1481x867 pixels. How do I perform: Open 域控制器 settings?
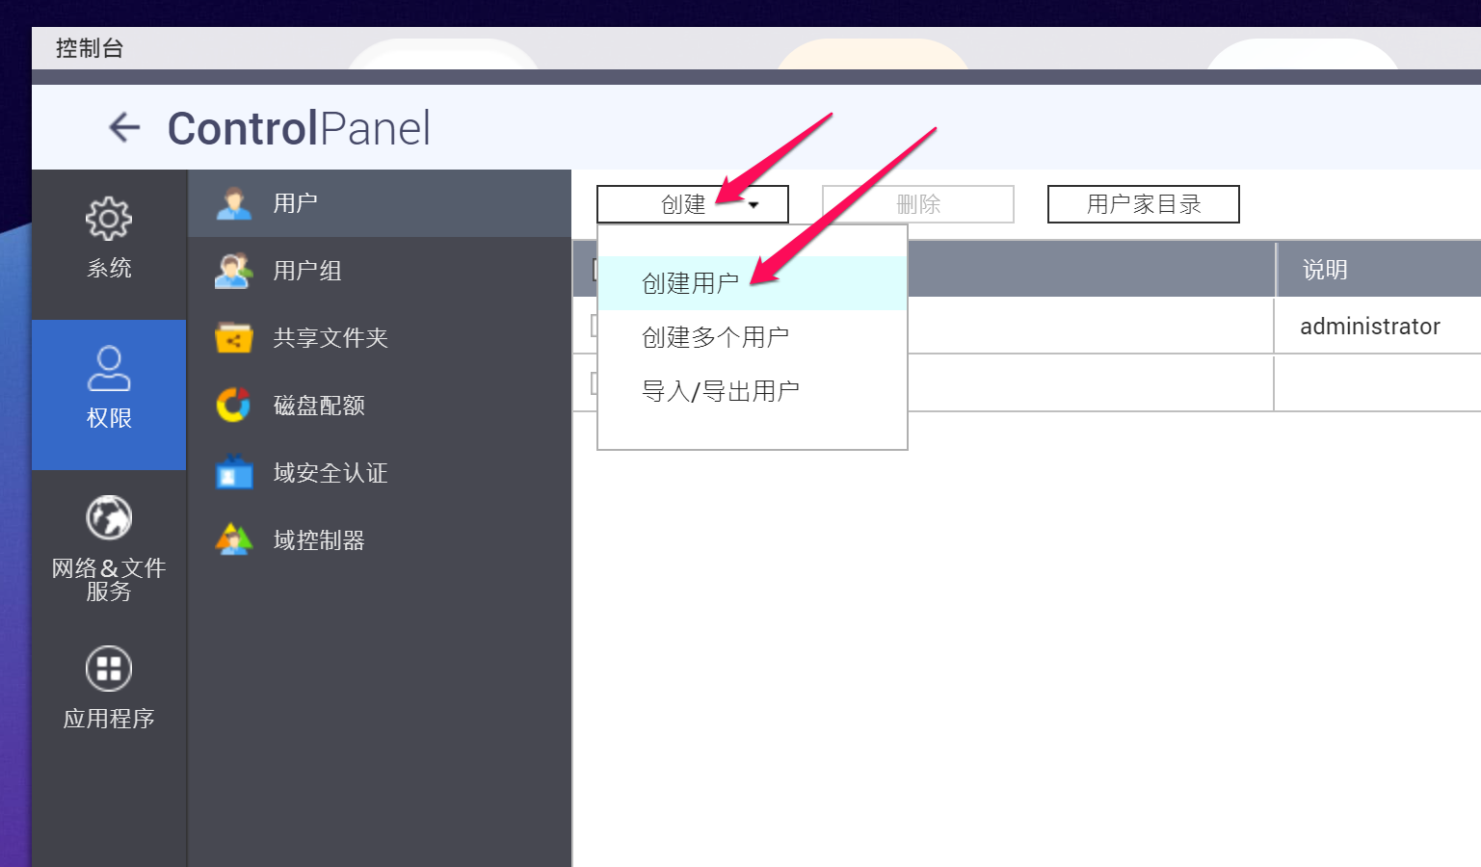380,540
